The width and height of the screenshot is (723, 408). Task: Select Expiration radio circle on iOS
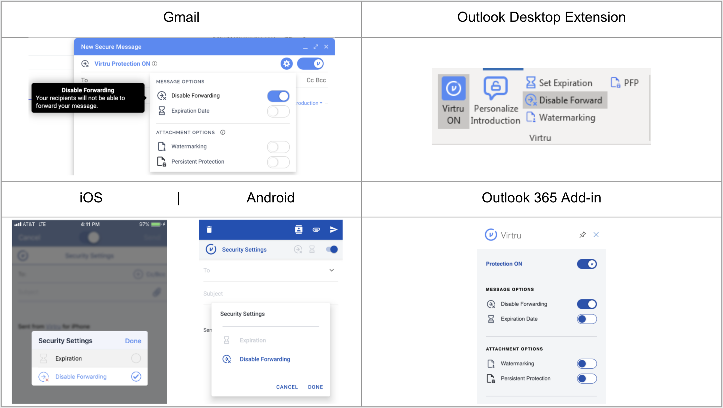(x=136, y=358)
